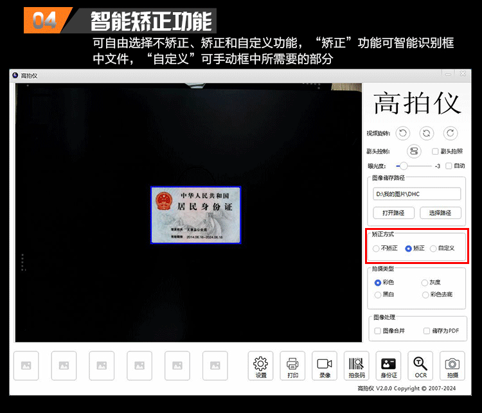Enable the 储存为PDF checkbox
The height and width of the screenshot is (413, 482).
426,331
